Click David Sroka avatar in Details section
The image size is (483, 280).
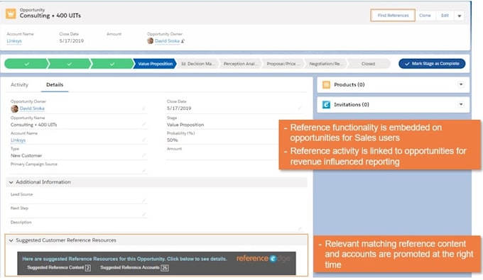pyautogui.click(x=14, y=108)
